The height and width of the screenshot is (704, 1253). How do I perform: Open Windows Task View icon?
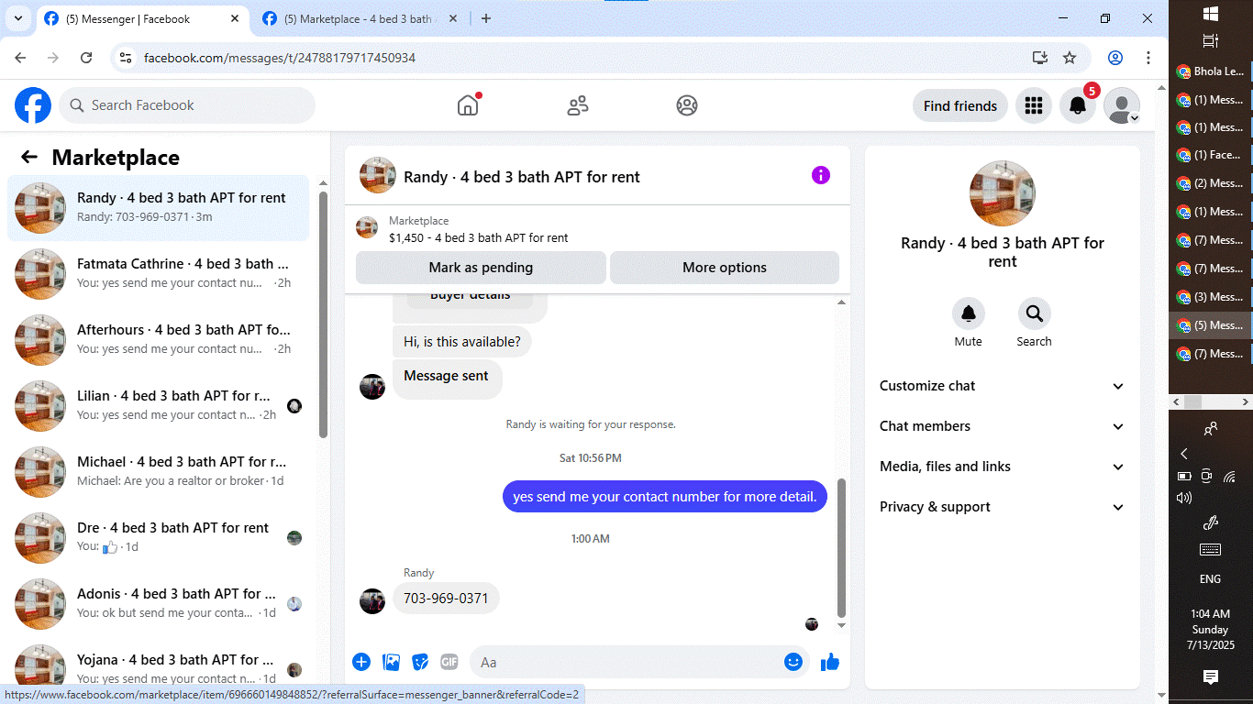click(1211, 41)
